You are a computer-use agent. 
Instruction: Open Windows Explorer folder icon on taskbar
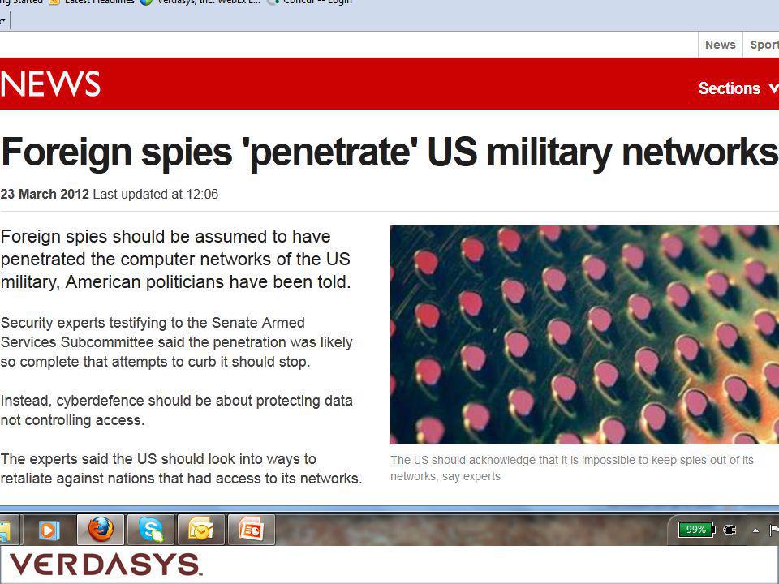(6, 530)
